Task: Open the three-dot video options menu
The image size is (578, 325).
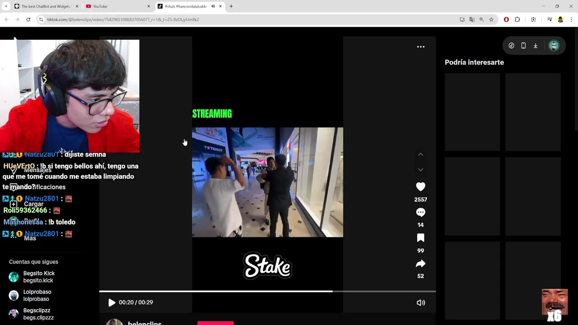Action: 420,46
